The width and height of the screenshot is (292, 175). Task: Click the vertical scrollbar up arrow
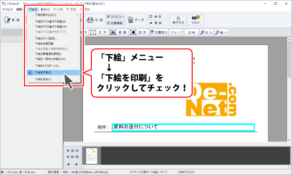click(289, 39)
